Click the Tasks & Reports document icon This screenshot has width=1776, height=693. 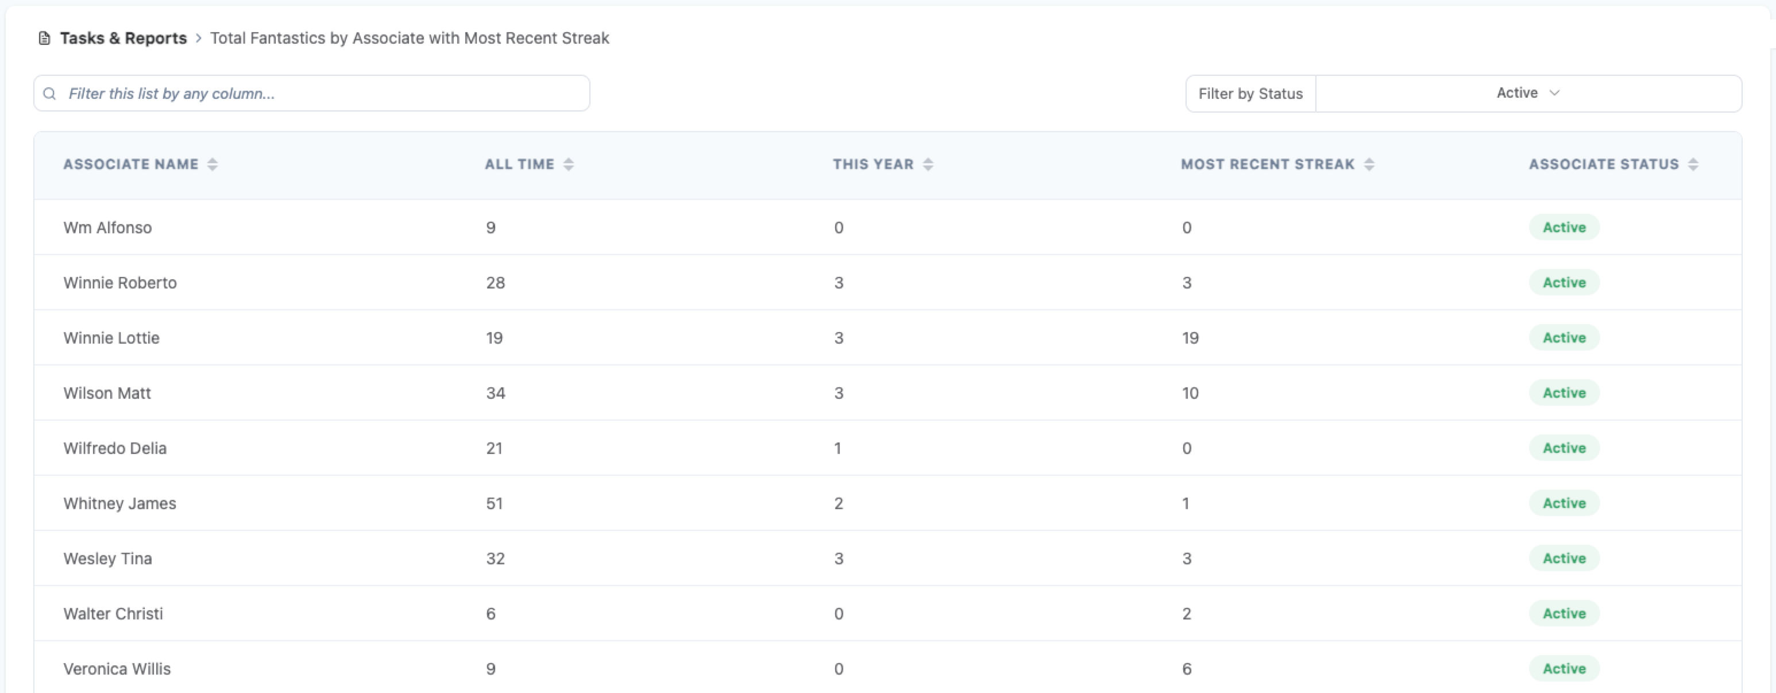click(x=44, y=38)
